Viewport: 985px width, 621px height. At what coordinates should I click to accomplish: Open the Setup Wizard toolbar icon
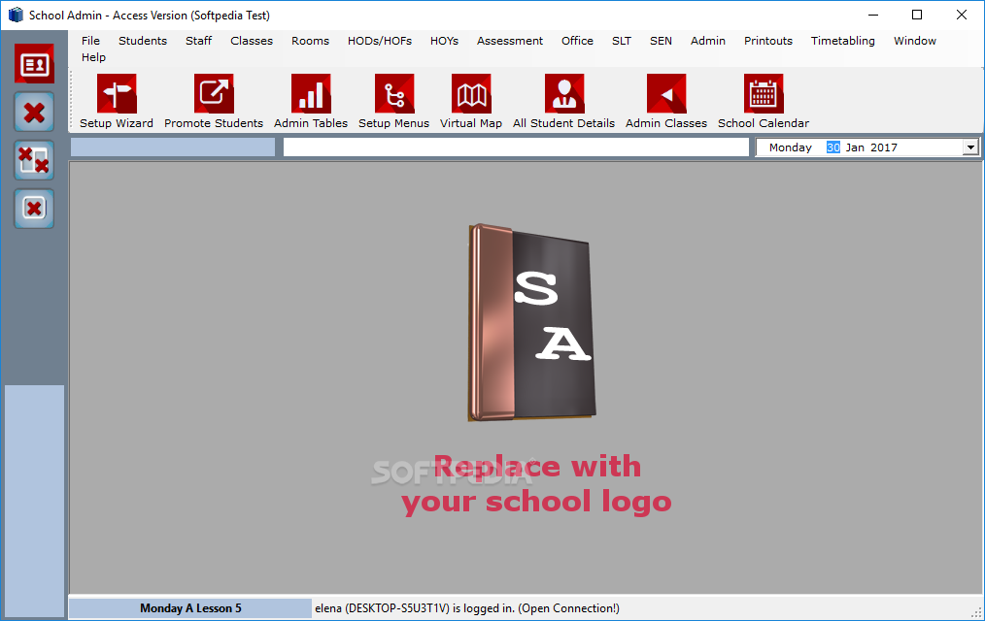pos(117,101)
